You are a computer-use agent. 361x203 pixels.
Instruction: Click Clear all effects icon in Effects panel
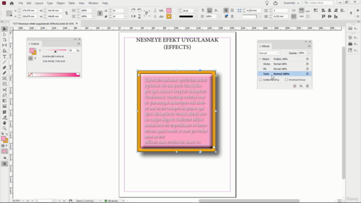pyautogui.click(x=294, y=86)
